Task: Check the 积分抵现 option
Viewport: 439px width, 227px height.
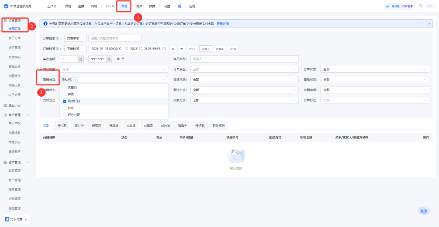Action: (x=64, y=115)
